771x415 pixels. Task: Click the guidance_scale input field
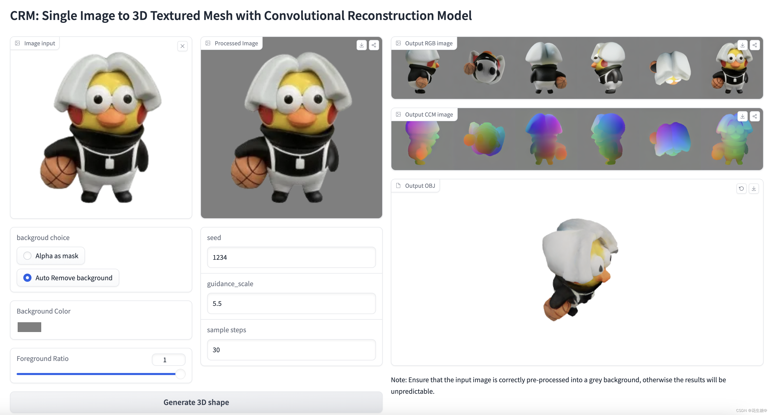tap(291, 303)
